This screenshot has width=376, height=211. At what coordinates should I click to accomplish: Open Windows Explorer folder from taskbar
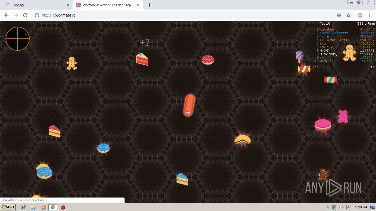pyautogui.click(x=33, y=207)
